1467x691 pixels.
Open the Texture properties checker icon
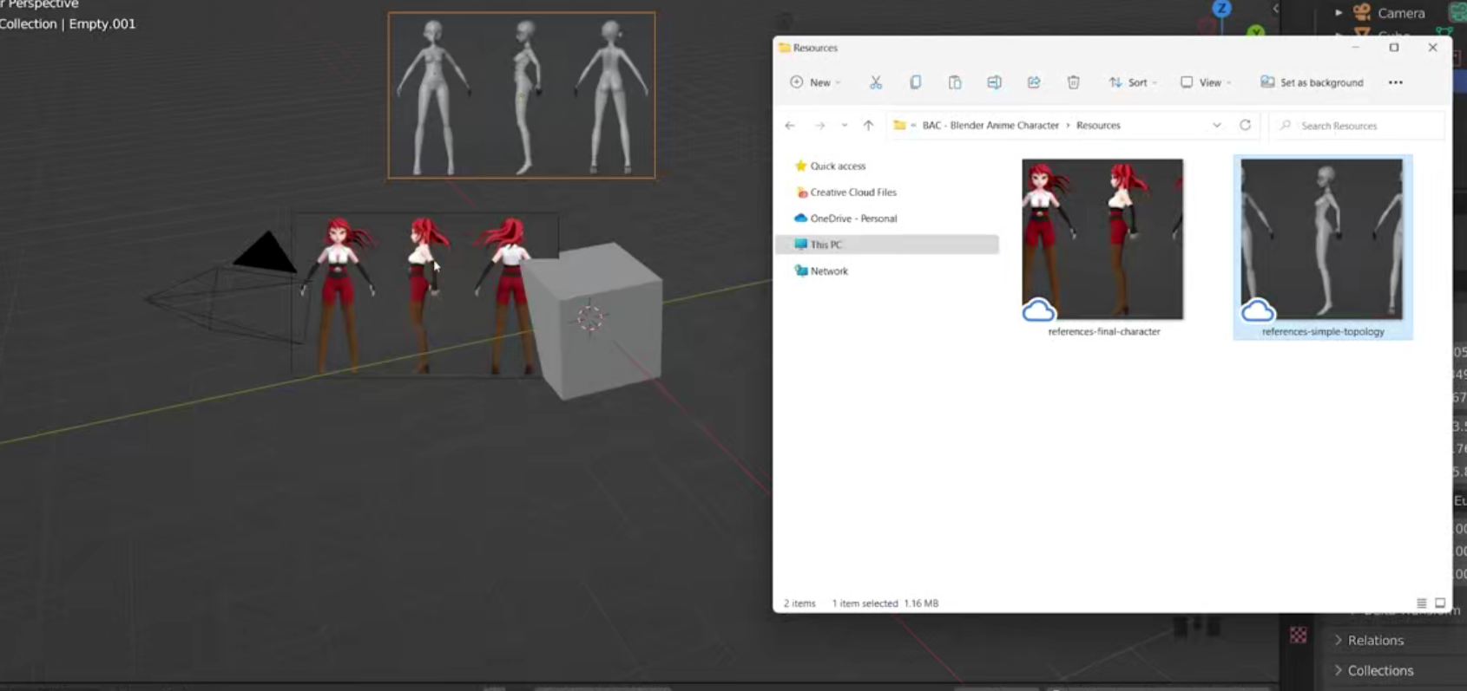1298,635
